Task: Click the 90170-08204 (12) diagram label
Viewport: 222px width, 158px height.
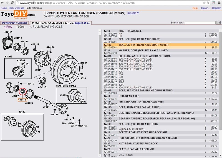Action: click(79, 126)
